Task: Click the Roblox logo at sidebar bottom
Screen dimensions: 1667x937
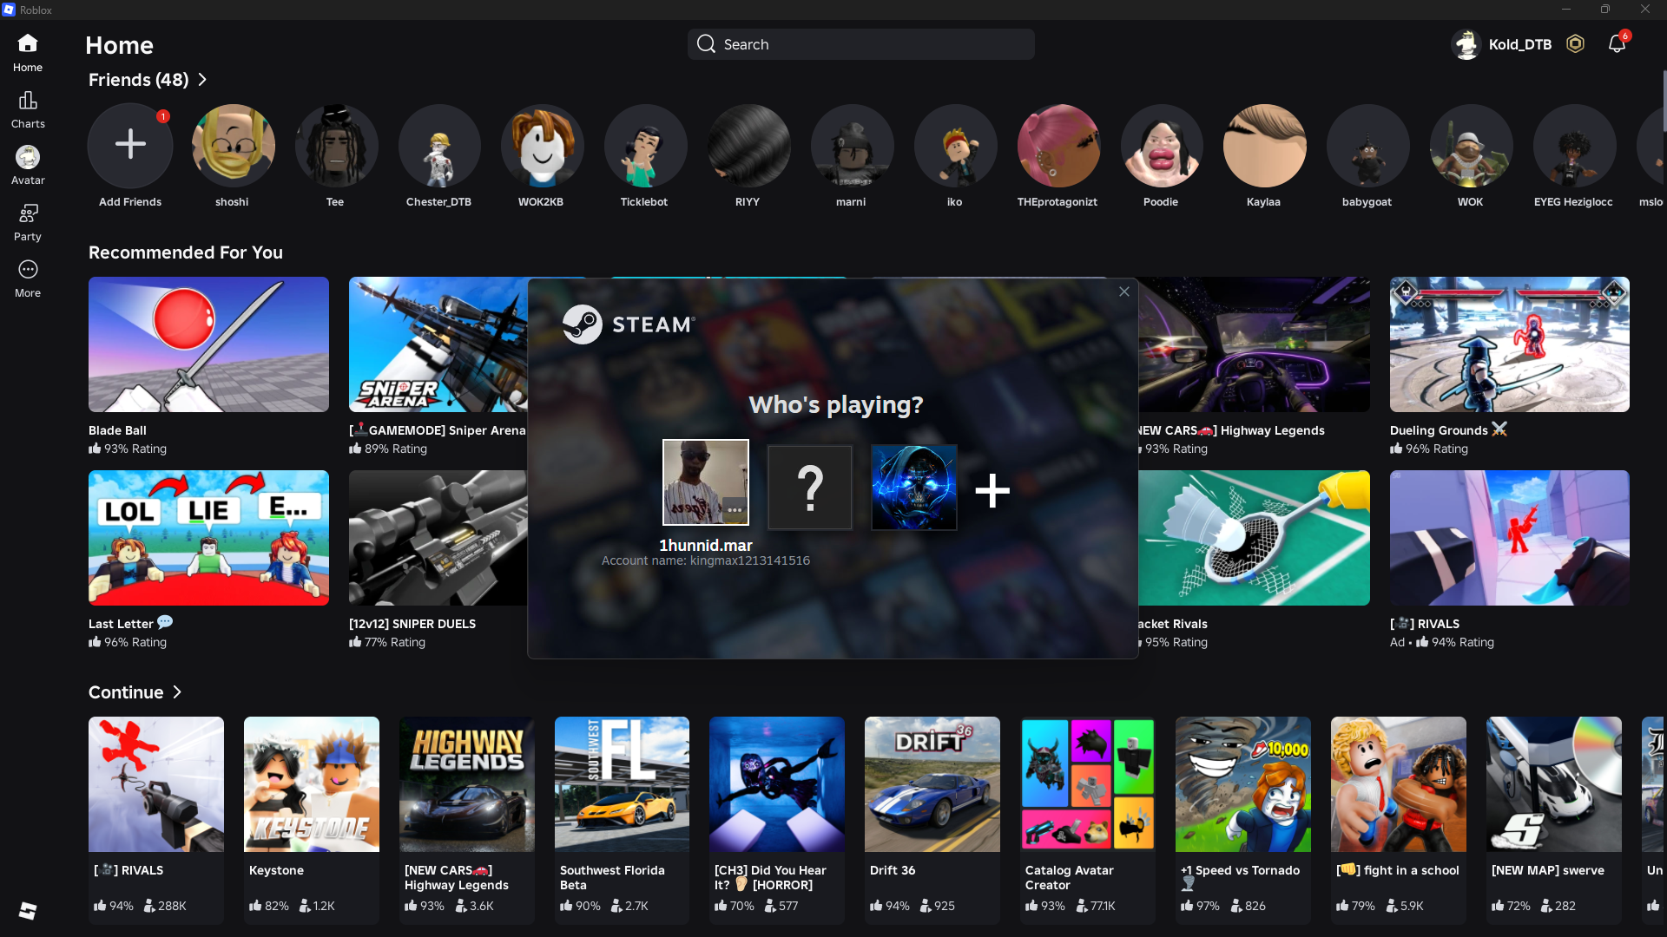Action: point(28,910)
